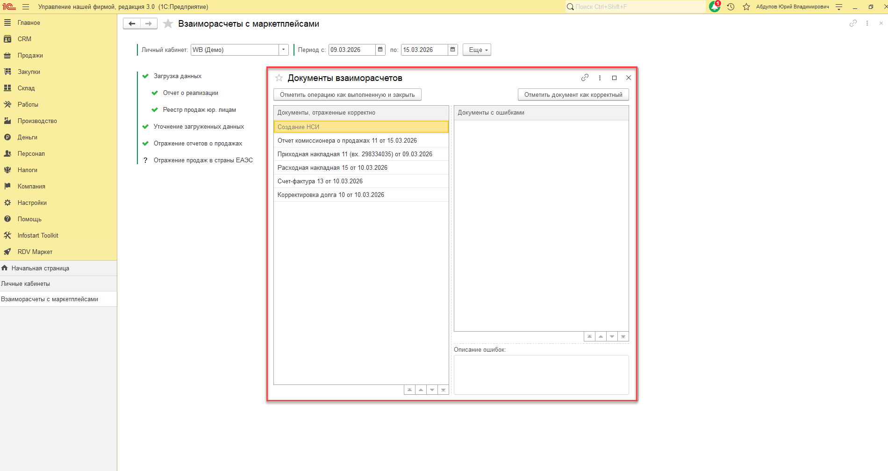Image resolution: width=888 pixels, height=471 pixels.
Task: Open the history clock icon
Action: (x=730, y=7)
